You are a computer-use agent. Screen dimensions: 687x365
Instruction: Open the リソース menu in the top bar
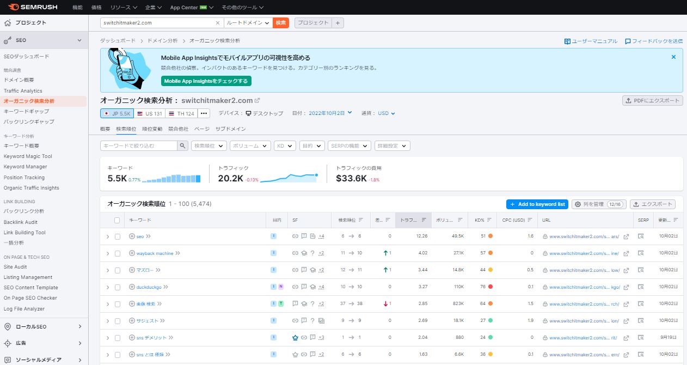[x=123, y=8]
